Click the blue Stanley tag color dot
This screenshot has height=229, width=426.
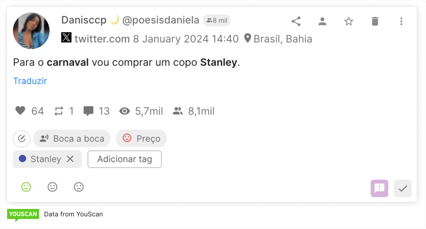[22, 159]
